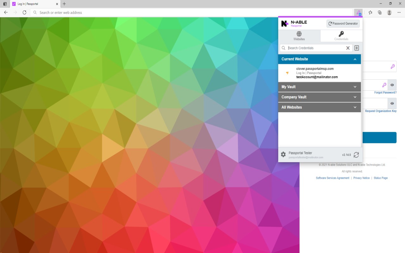The width and height of the screenshot is (405, 253).
Task: Open the browser Settings and more menu
Action: [x=399, y=13]
